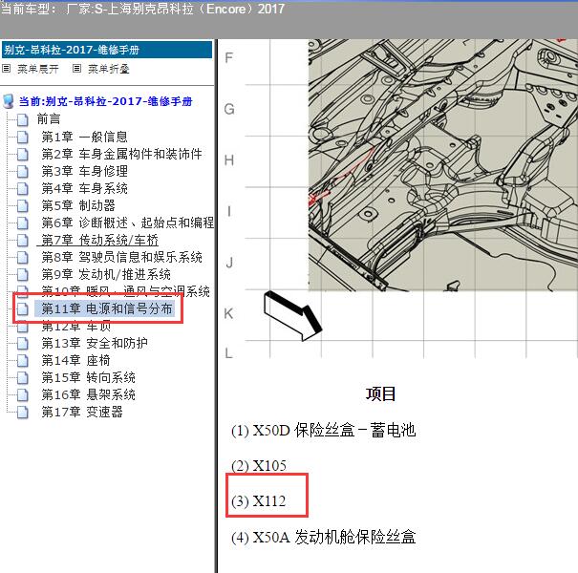Click the page icon for 第13章 安全和防护
The image size is (578, 573).
[23, 344]
